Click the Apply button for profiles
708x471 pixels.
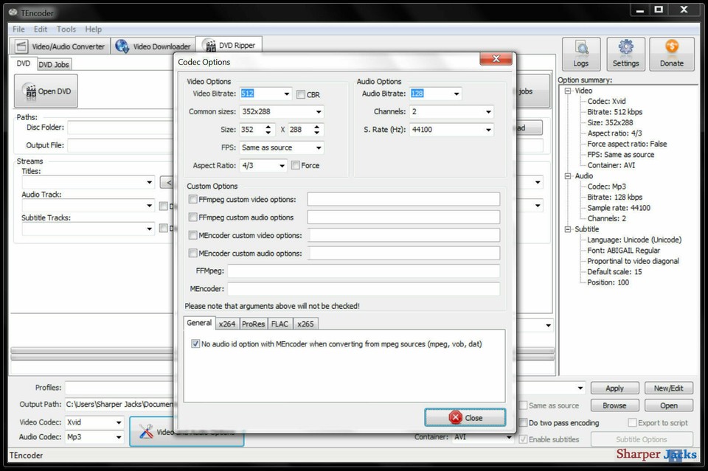(614, 387)
